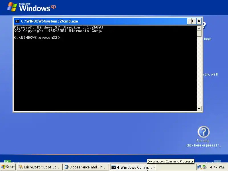This screenshot has width=228, height=171.
Task: Close the cmd.exe window
Action: (199, 21)
